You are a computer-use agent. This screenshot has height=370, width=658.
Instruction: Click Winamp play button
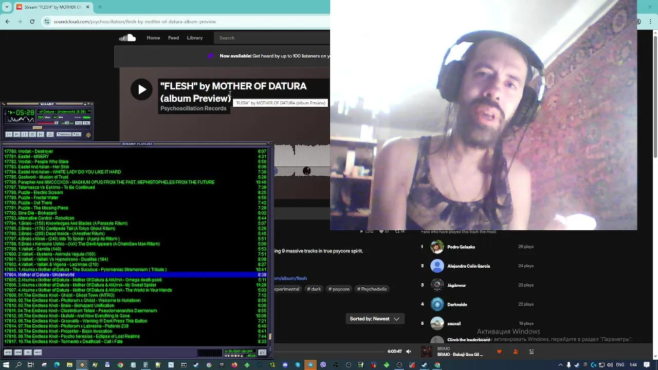(17, 135)
